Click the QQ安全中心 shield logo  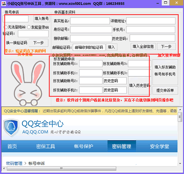[11, 128]
